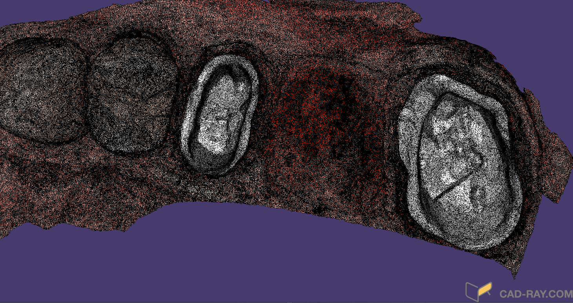573x303 pixels.
Task: Open the CAD-RAY.COM watermark link
Action: [536, 294]
